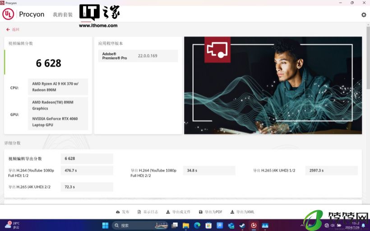Click the AMD Ryzen AI 9 HX 370 CPU text

click(x=55, y=86)
